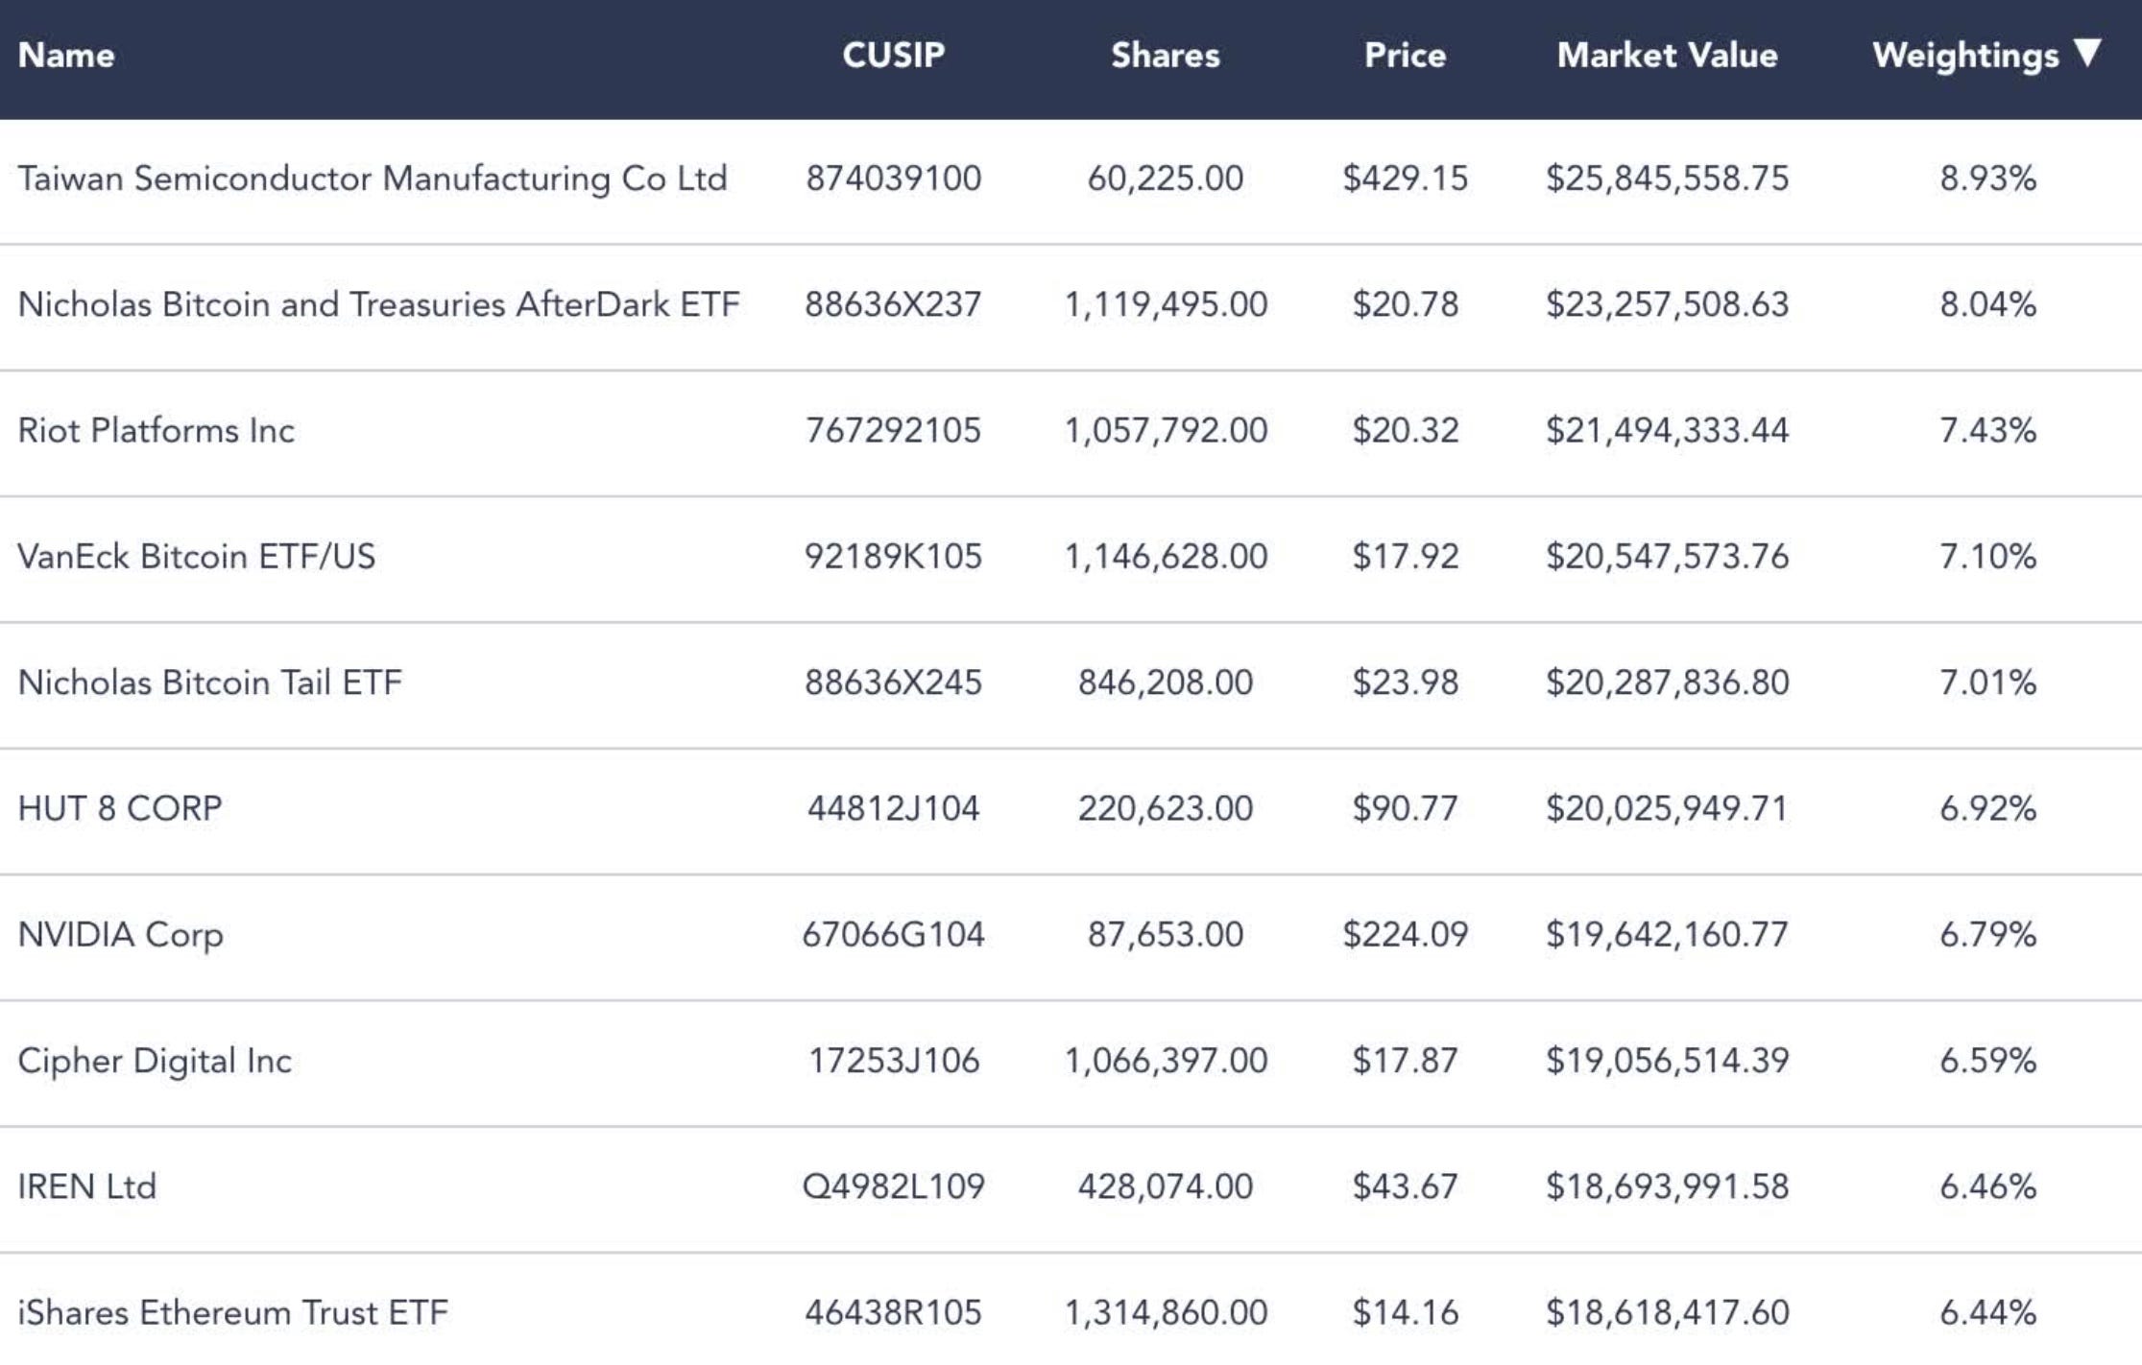The height and width of the screenshot is (1365, 2142).
Task: Click shares value 220,623.00
Action: tap(1165, 808)
